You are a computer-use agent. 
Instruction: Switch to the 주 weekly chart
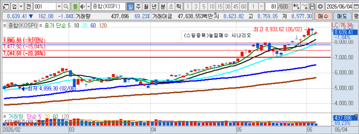click(138, 6)
